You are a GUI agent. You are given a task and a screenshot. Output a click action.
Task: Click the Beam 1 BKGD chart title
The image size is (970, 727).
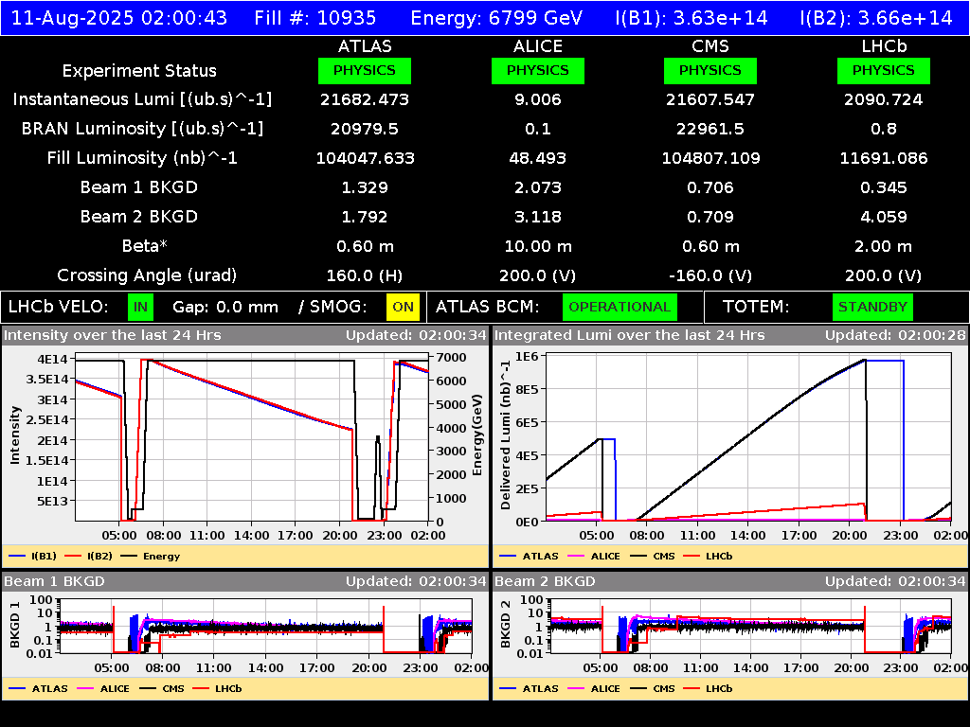pos(54,581)
